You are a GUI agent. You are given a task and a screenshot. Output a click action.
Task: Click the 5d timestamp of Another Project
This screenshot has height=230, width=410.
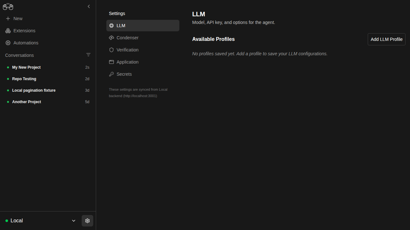[87, 102]
